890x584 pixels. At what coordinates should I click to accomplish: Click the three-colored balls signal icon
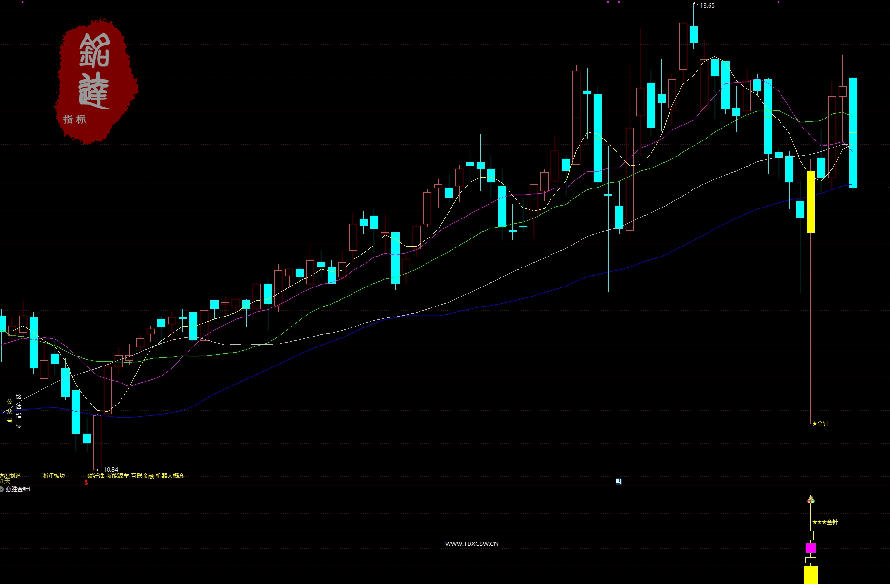coord(810,500)
